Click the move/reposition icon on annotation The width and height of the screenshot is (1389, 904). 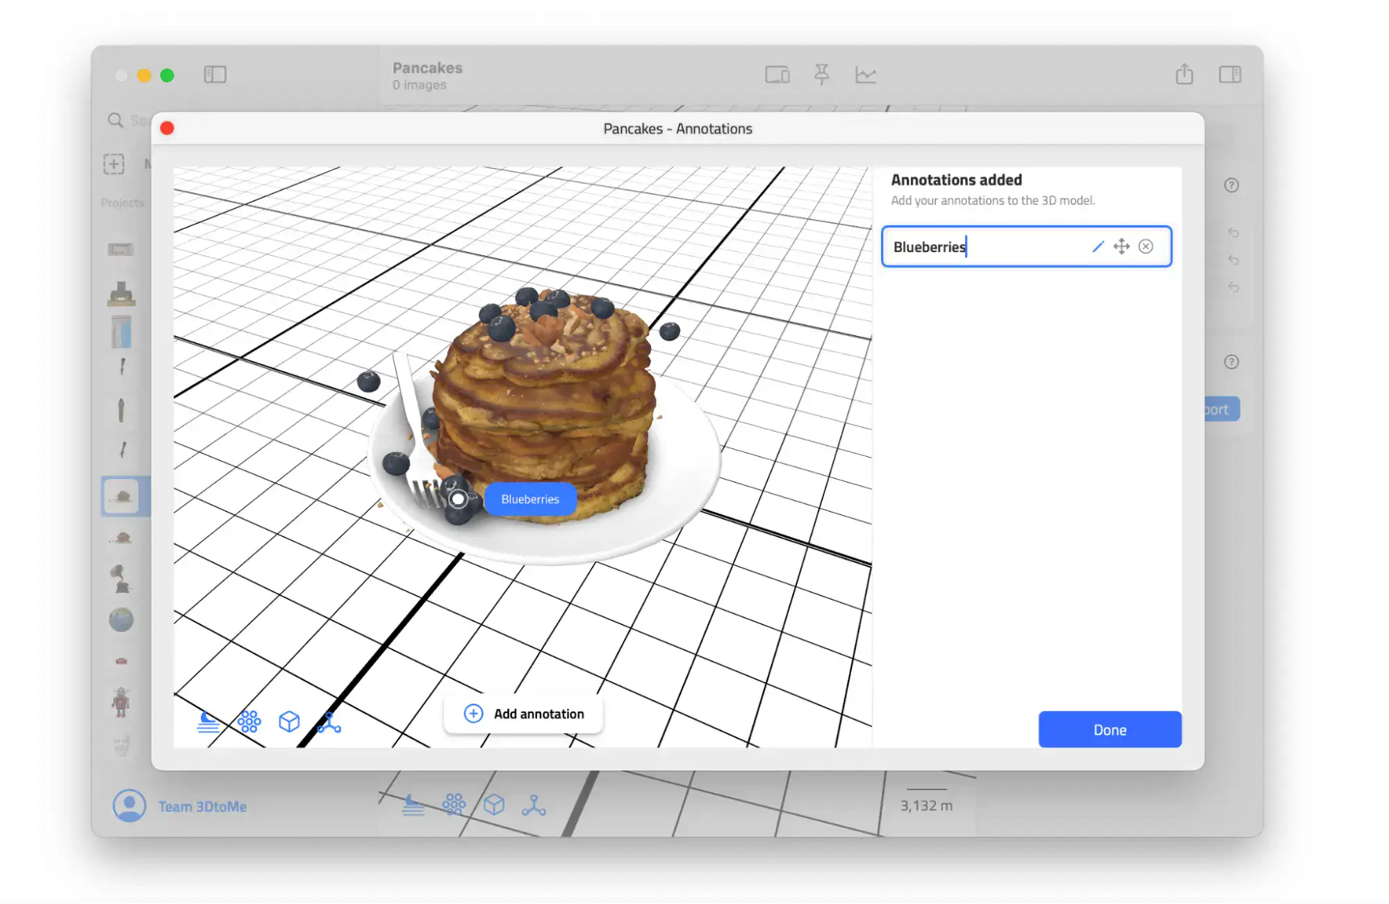coord(1121,246)
